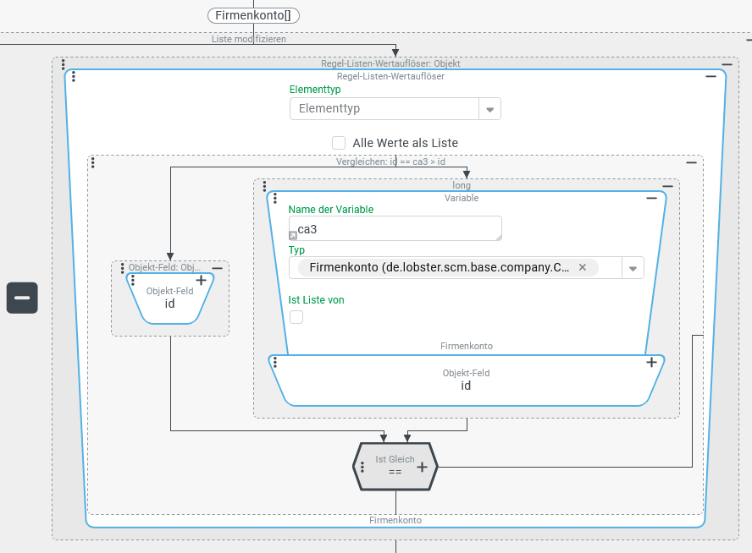Viewport: 752px width, 553px height.
Task: Click plus icon on small Objekt-Feld id block
Action: (x=201, y=280)
